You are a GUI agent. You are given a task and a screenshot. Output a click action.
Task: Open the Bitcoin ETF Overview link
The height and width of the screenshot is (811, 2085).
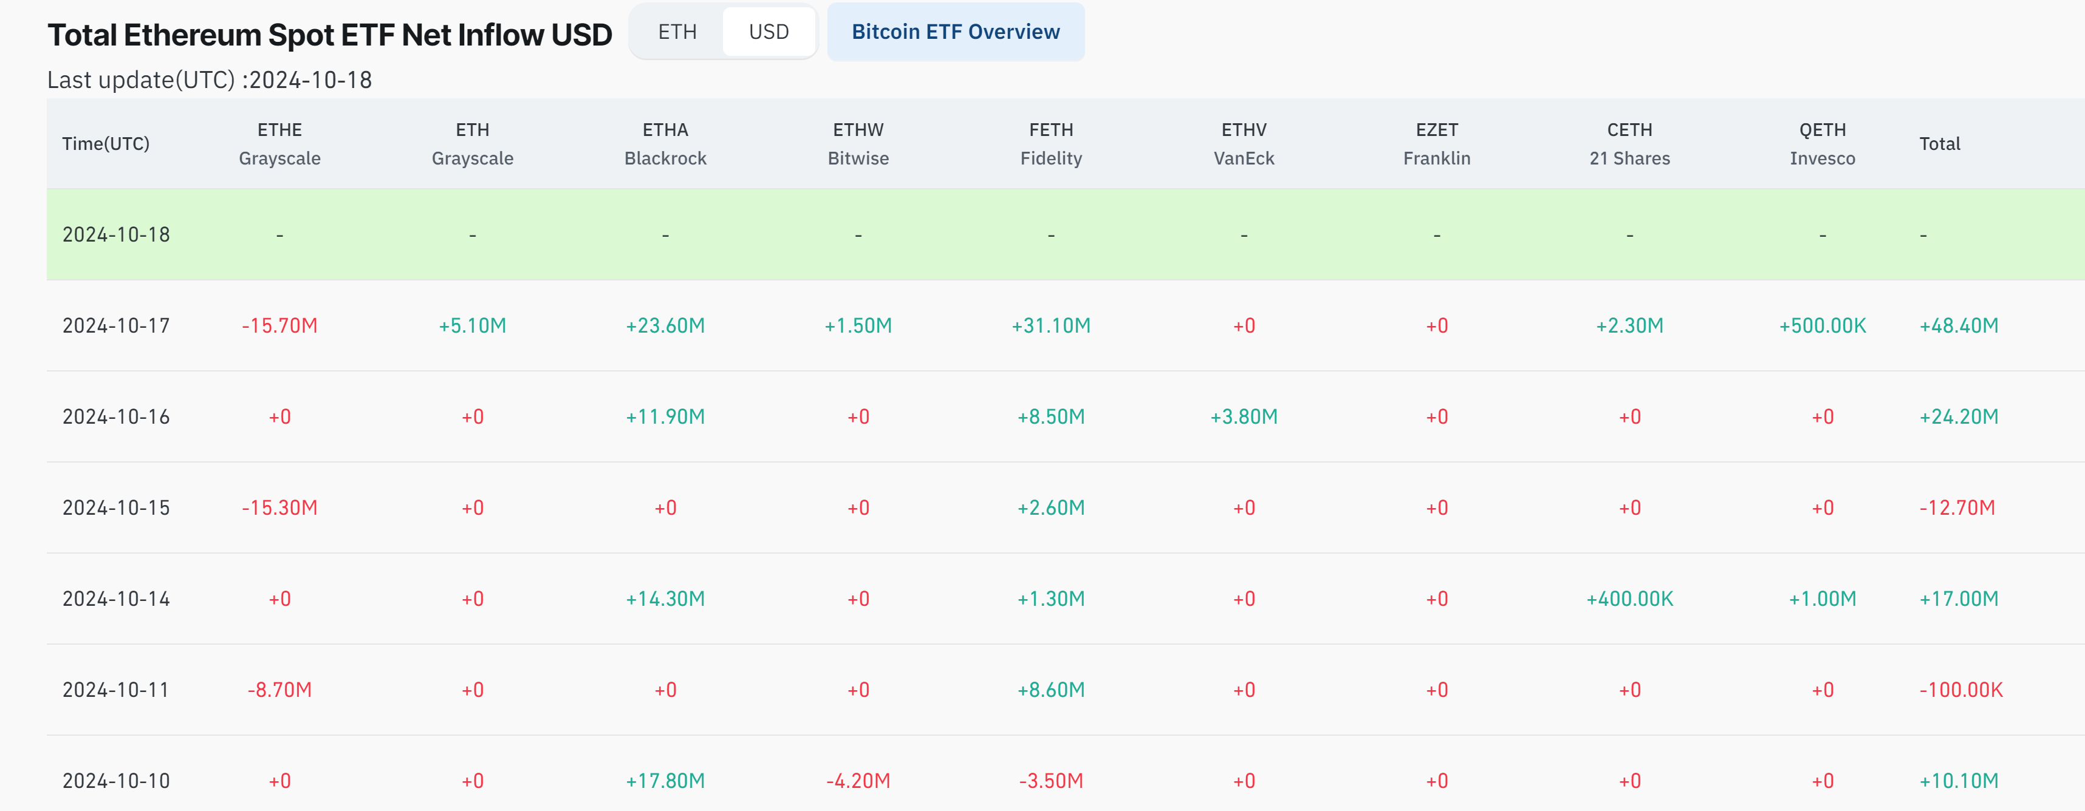[x=955, y=32]
